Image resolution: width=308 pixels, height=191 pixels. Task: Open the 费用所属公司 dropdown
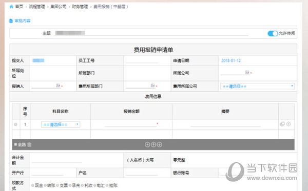point(257,86)
